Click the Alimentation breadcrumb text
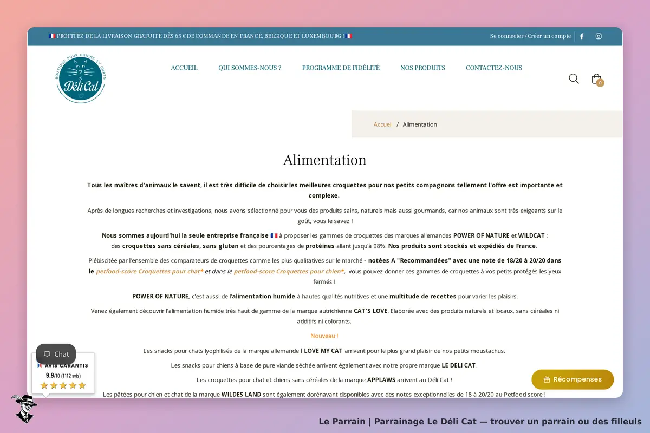 point(420,124)
